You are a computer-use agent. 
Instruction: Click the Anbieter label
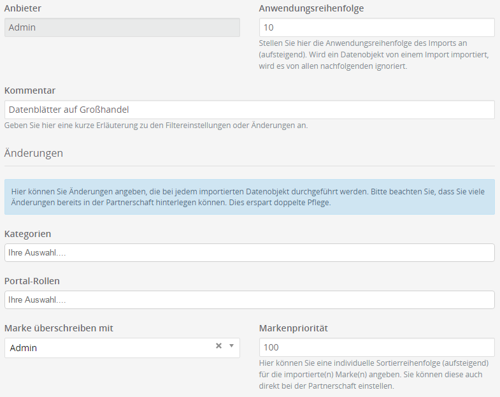coord(23,8)
